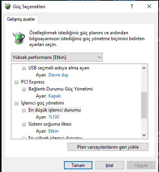Collapse Bağlantı Durumu Güç Yönetimi
This screenshot has height=172, width=159.
(24, 89)
